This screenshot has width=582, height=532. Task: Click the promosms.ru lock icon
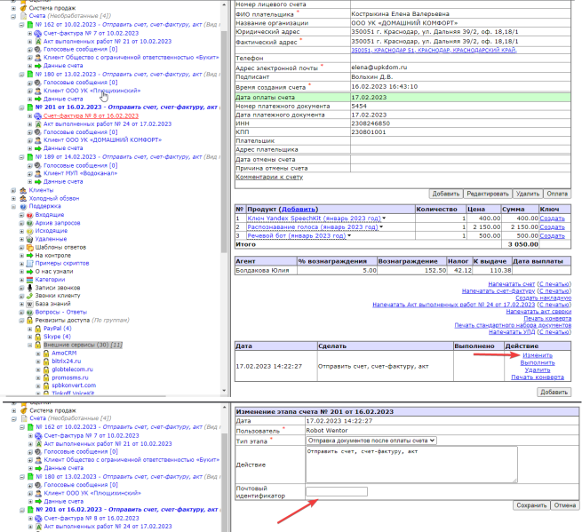tap(46, 378)
